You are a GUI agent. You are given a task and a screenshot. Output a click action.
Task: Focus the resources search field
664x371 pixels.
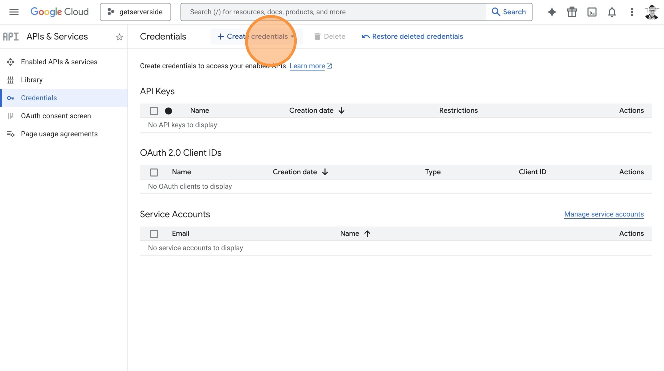tap(332, 12)
